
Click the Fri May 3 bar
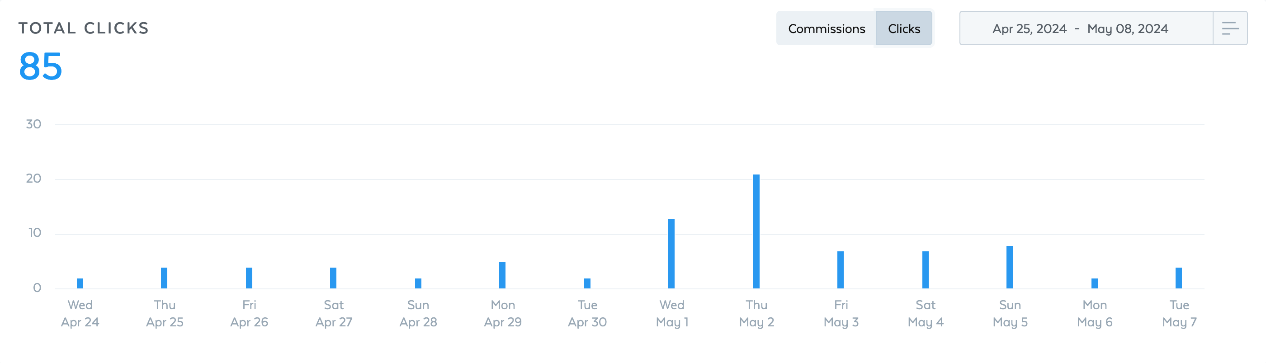[x=841, y=270]
